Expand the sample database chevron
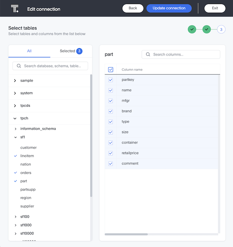Viewport: 233px width, 247px height. click(15, 80)
